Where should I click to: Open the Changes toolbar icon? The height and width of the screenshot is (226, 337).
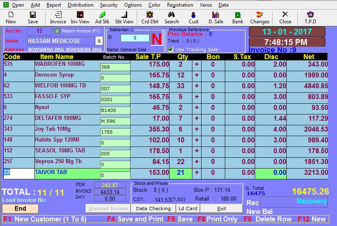[259, 15]
